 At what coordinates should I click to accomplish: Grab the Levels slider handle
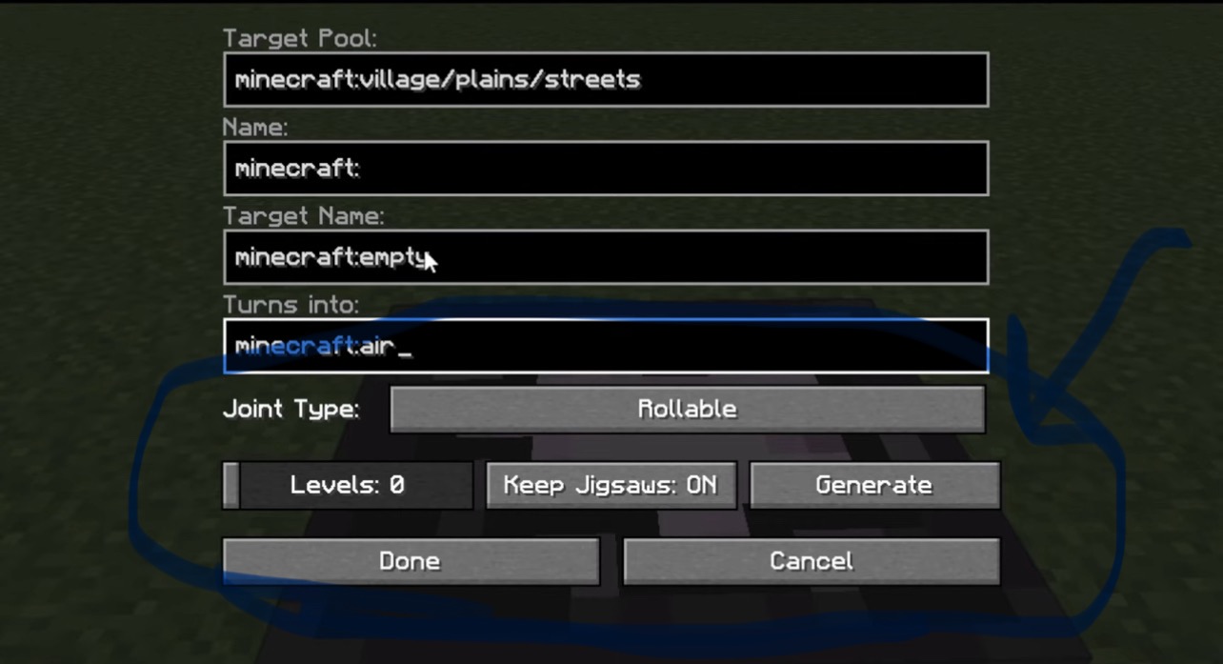click(x=231, y=485)
